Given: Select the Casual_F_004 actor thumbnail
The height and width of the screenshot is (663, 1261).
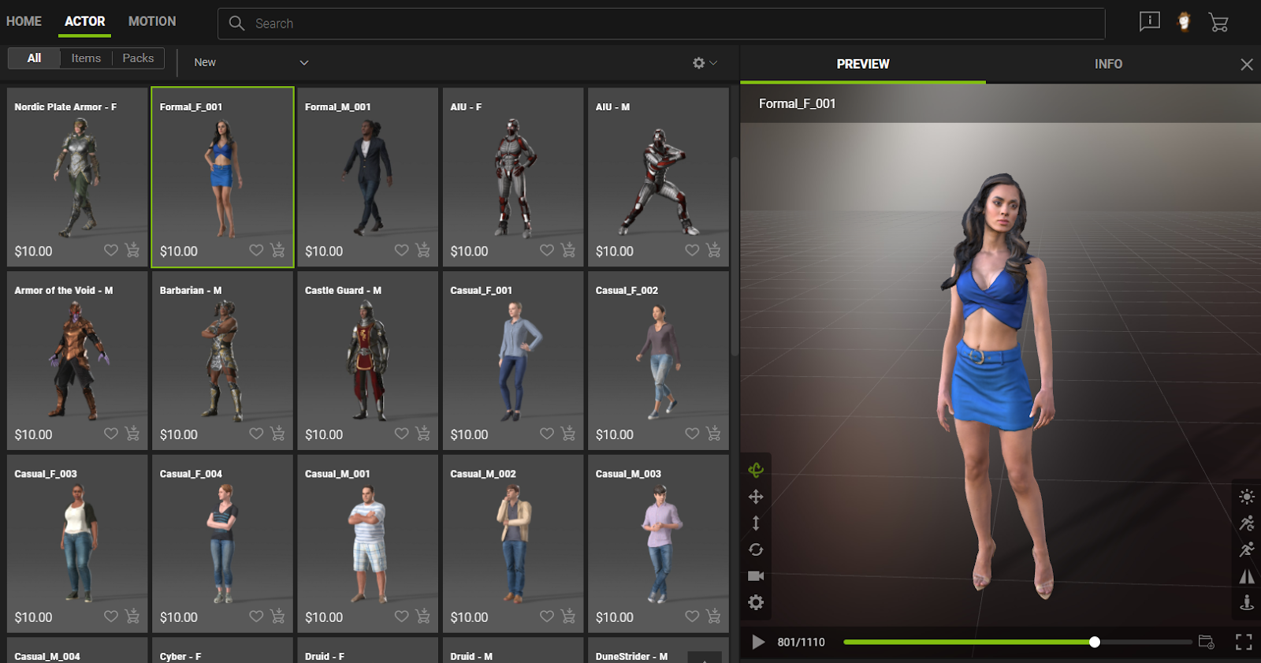Looking at the screenshot, I should coord(222,543).
